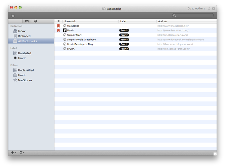
Task: Click the fenrir-inc.blogspot.com address
Action: [175, 44]
